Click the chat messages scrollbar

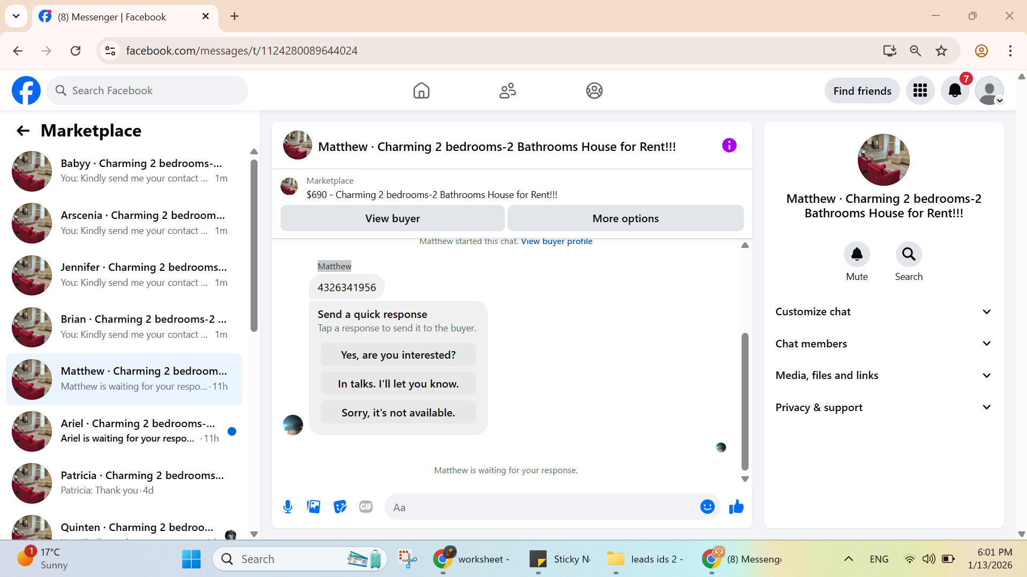click(x=744, y=401)
